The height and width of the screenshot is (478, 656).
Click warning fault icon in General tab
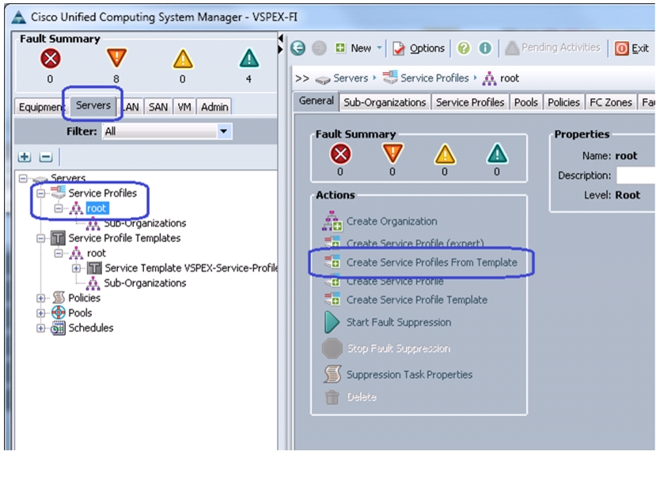(x=497, y=154)
